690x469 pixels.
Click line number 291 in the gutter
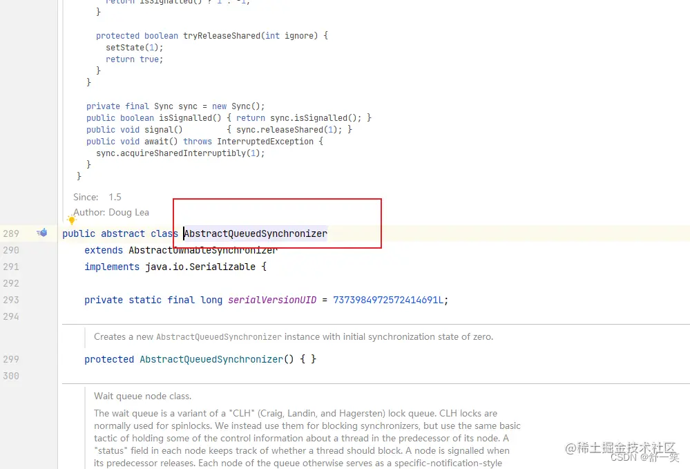[11, 267]
